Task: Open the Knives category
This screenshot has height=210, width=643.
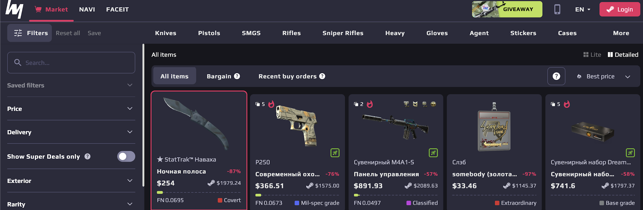Action: pos(165,33)
